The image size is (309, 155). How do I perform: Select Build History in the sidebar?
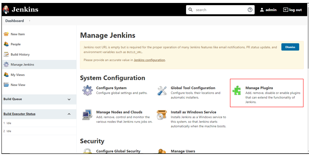click(20, 54)
